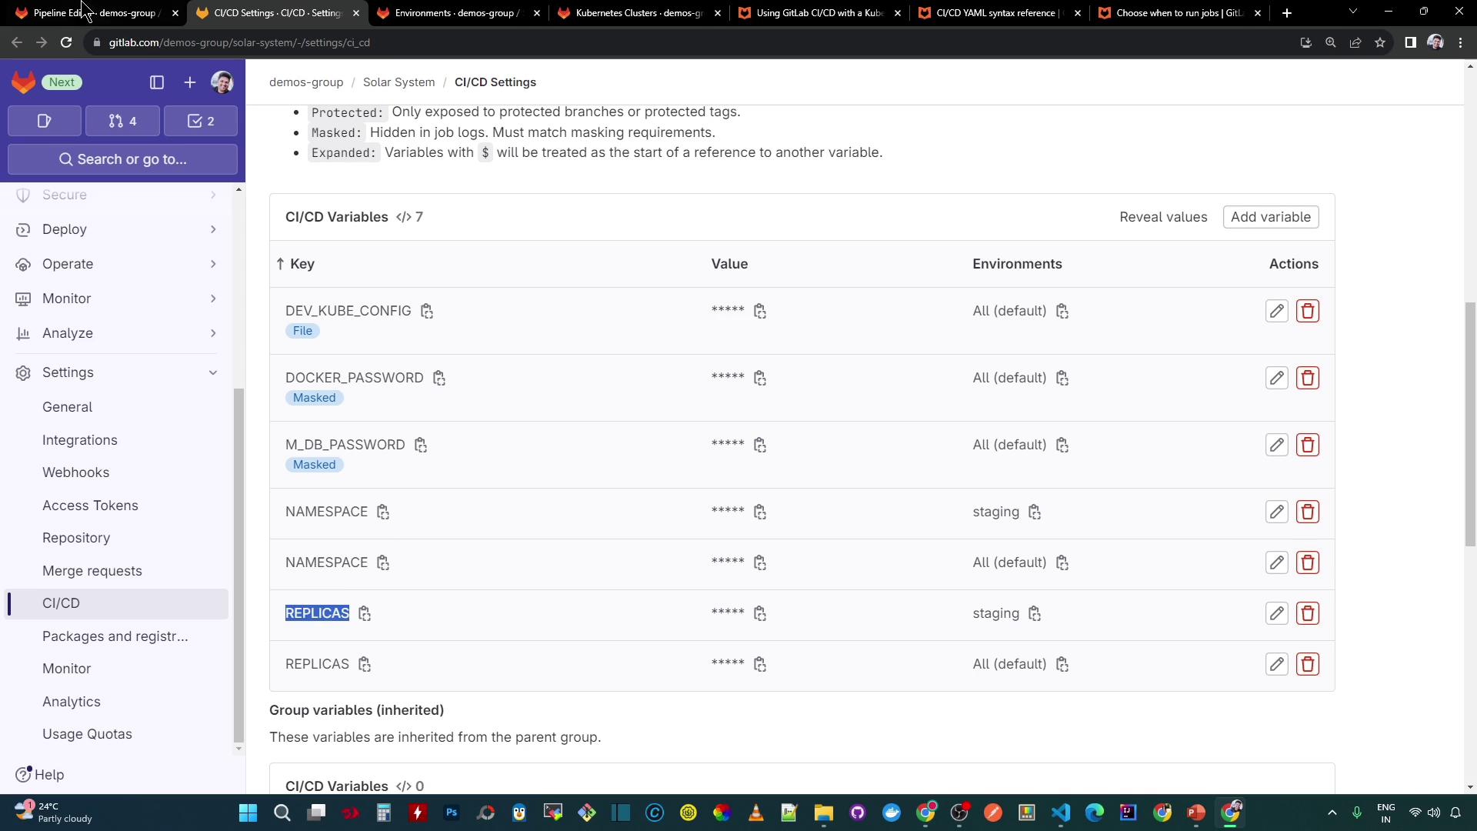
Task: Open the merge requests counter
Action: coord(123,121)
